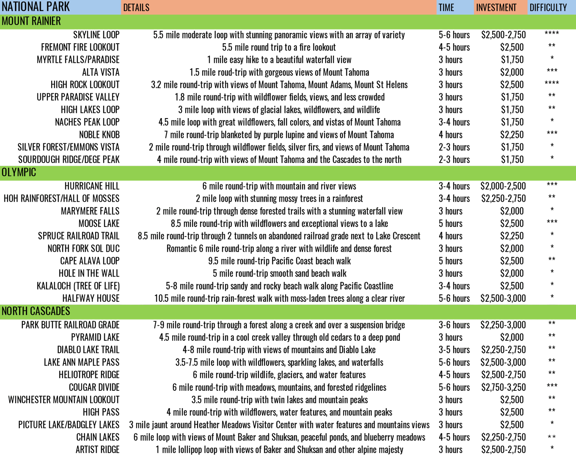Select the OLYMPIC section row
The image size is (576, 456).
[x=288, y=173]
